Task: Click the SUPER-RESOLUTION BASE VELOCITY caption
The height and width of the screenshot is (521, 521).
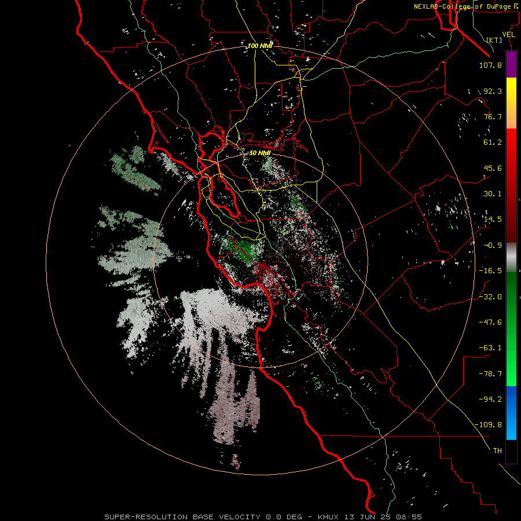Action: (x=182, y=517)
